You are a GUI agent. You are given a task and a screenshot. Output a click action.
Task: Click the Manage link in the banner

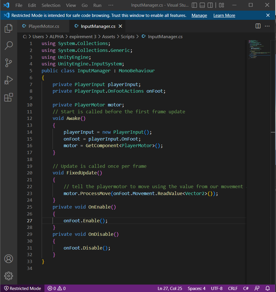(x=199, y=15)
